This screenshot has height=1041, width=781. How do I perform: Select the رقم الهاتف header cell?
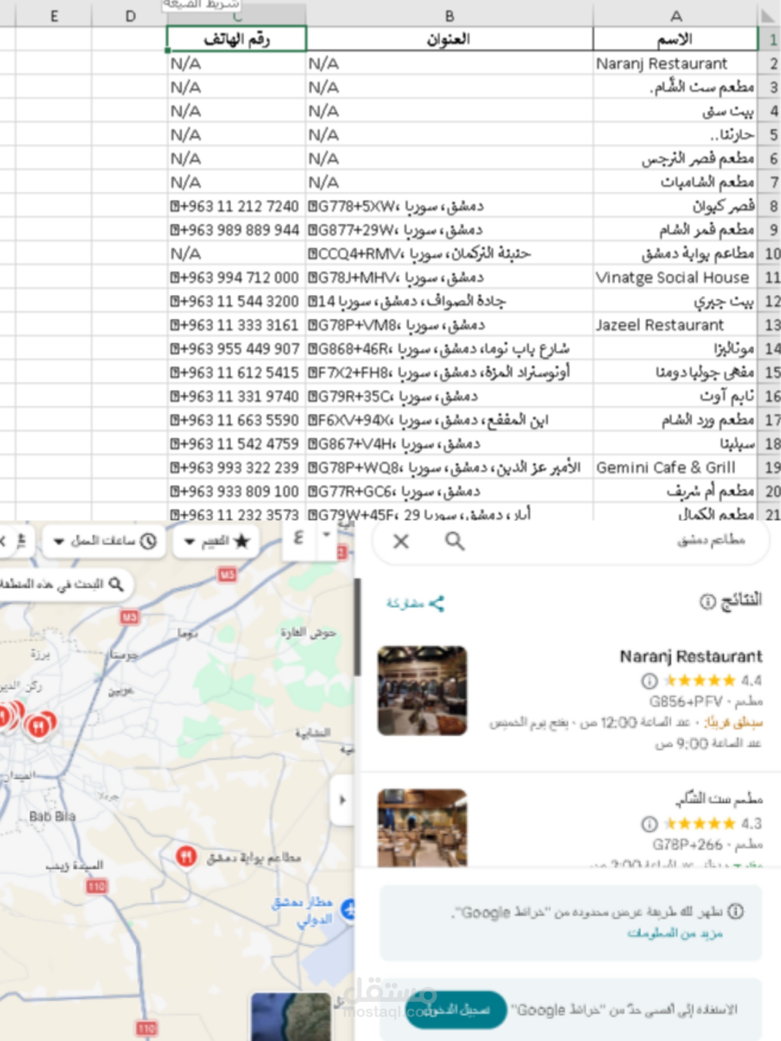(236, 39)
